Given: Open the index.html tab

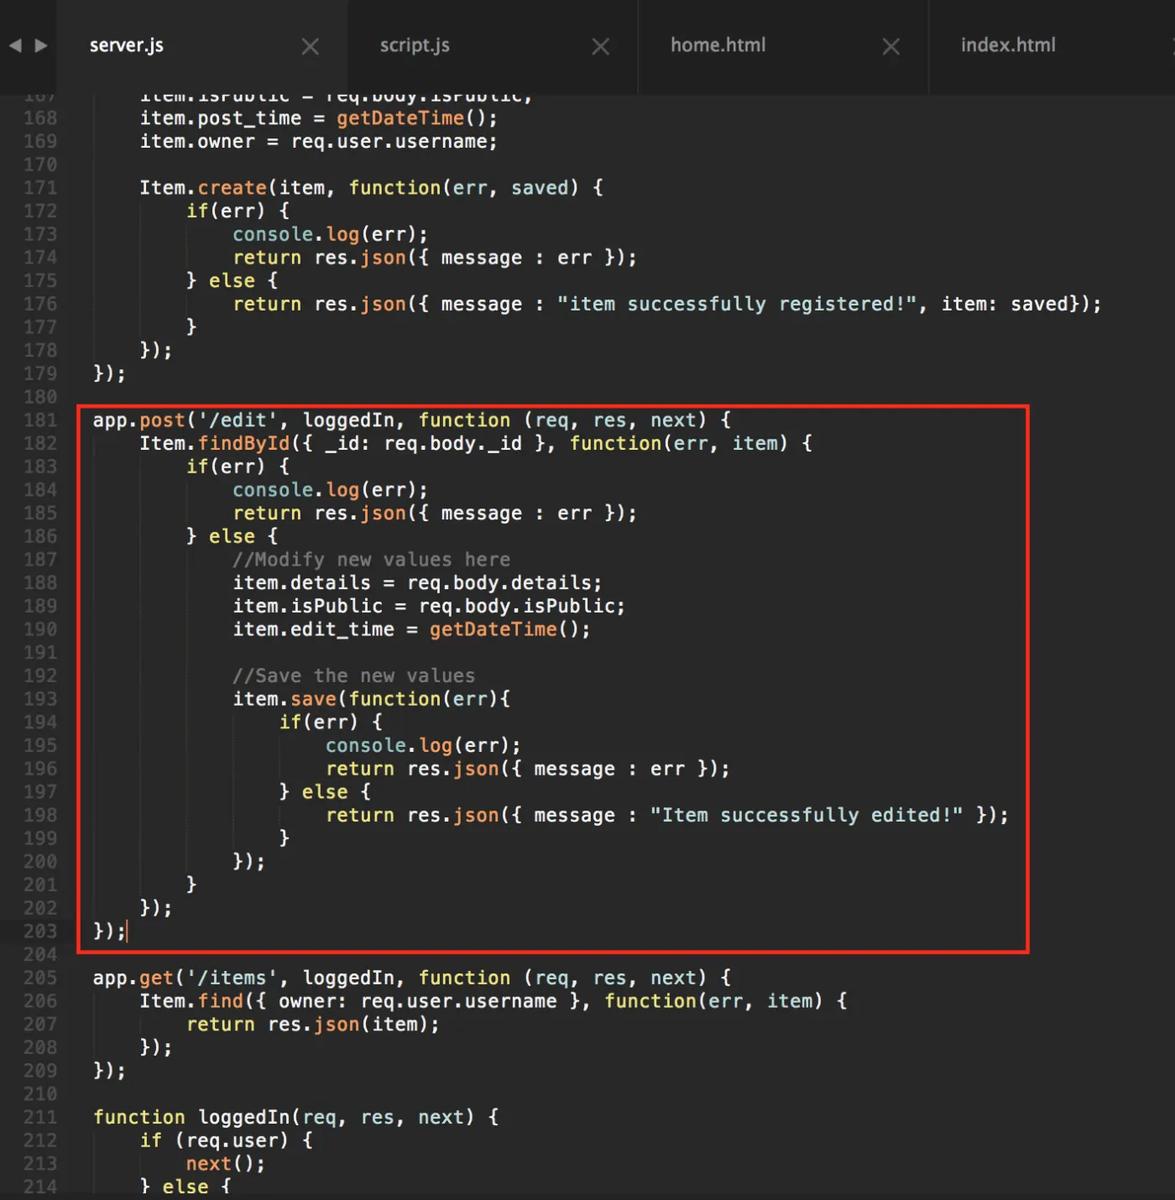Looking at the screenshot, I should point(1008,45).
